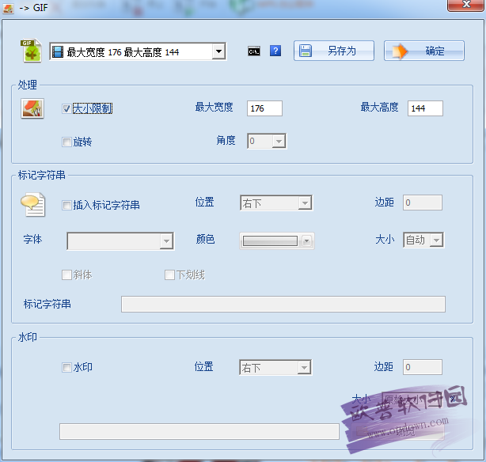Click the 最大高度 label
The width and height of the screenshot is (486, 462).
379,108
